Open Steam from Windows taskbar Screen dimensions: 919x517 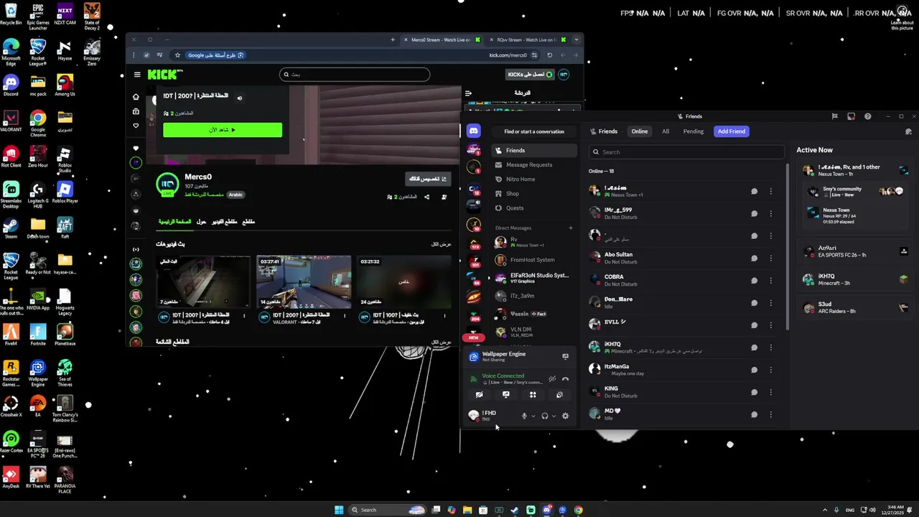pyautogui.click(x=515, y=510)
